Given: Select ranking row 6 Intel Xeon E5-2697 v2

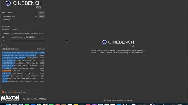Looking at the screenshot, I should point(23,66).
